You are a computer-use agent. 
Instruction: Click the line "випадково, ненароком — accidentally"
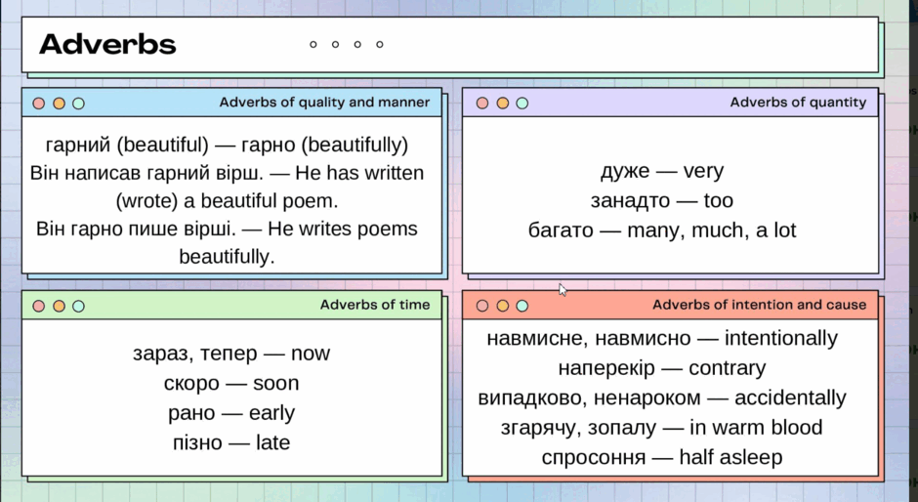click(662, 397)
